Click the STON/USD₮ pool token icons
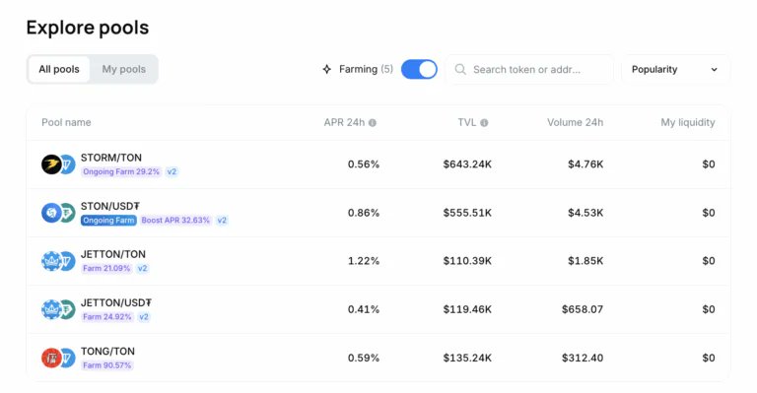Image resolution: width=757 pixels, height=393 pixels. pos(58,213)
